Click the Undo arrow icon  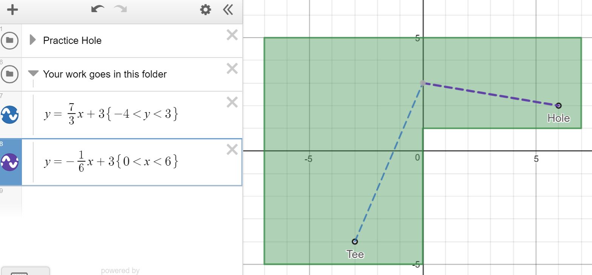click(98, 9)
